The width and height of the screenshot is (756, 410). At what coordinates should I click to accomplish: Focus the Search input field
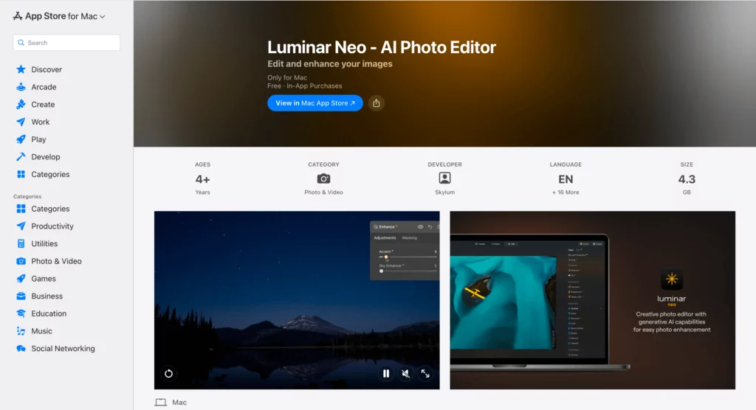(66, 42)
